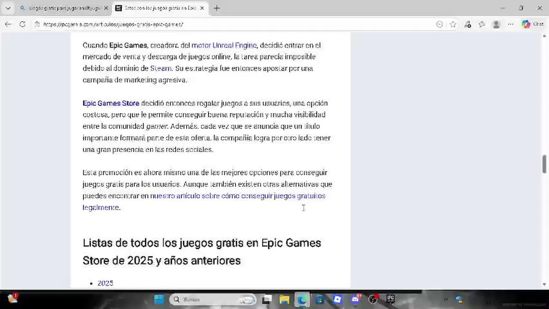Open the 'Epic Games Store' link
549x309 pixels.
pyautogui.click(x=111, y=103)
